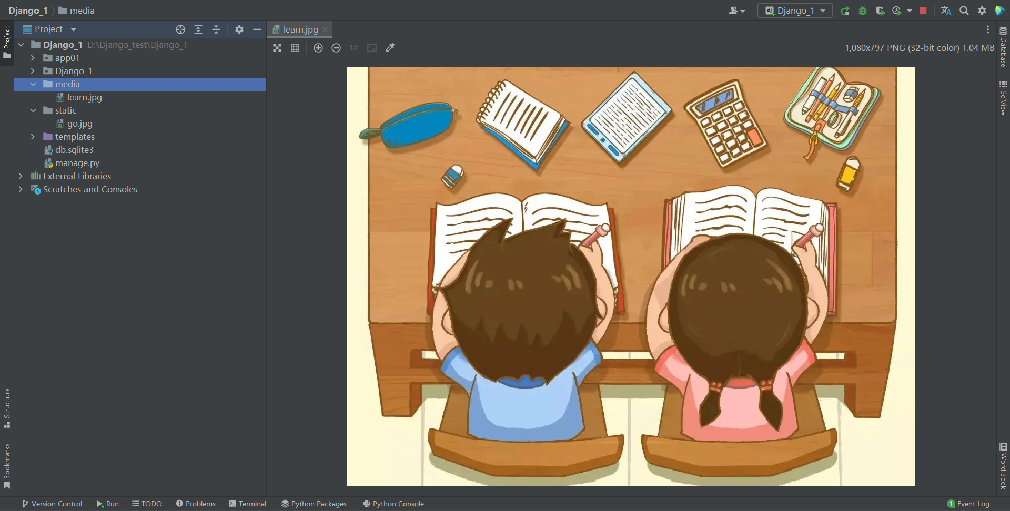Toggle the Structure sidebar tab
The image size is (1010, 511).
[x=7, y=408]
